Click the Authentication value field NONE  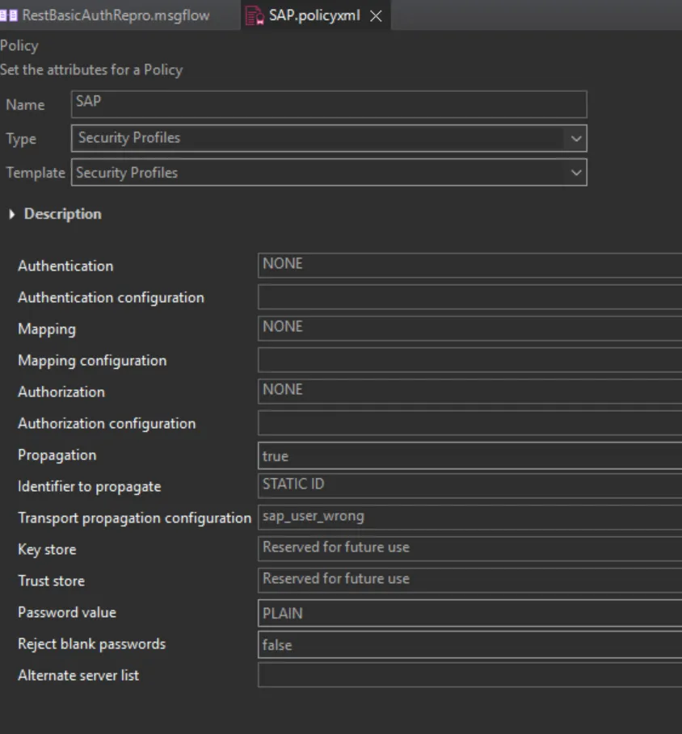(x=469, y=266)
